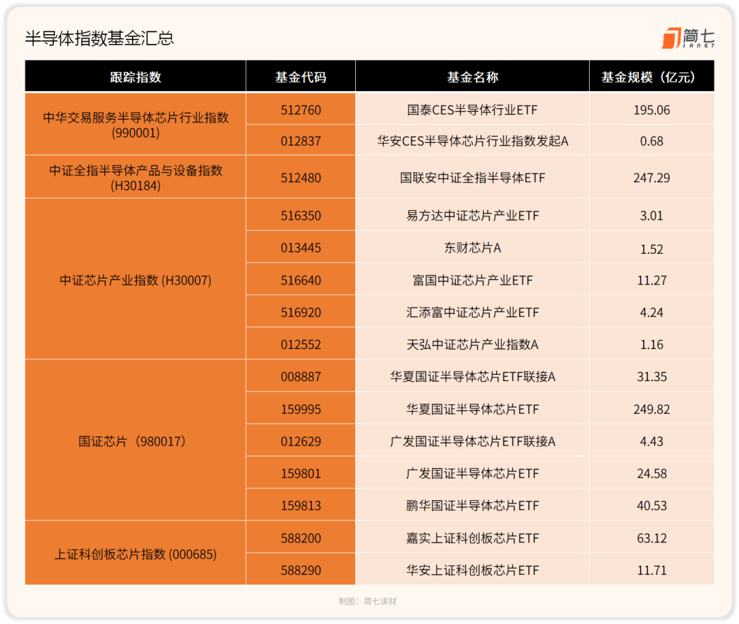This screenshot has height=624, width=739.
Task: Select the 跟踪指数 column header
Action: [135, 77]
